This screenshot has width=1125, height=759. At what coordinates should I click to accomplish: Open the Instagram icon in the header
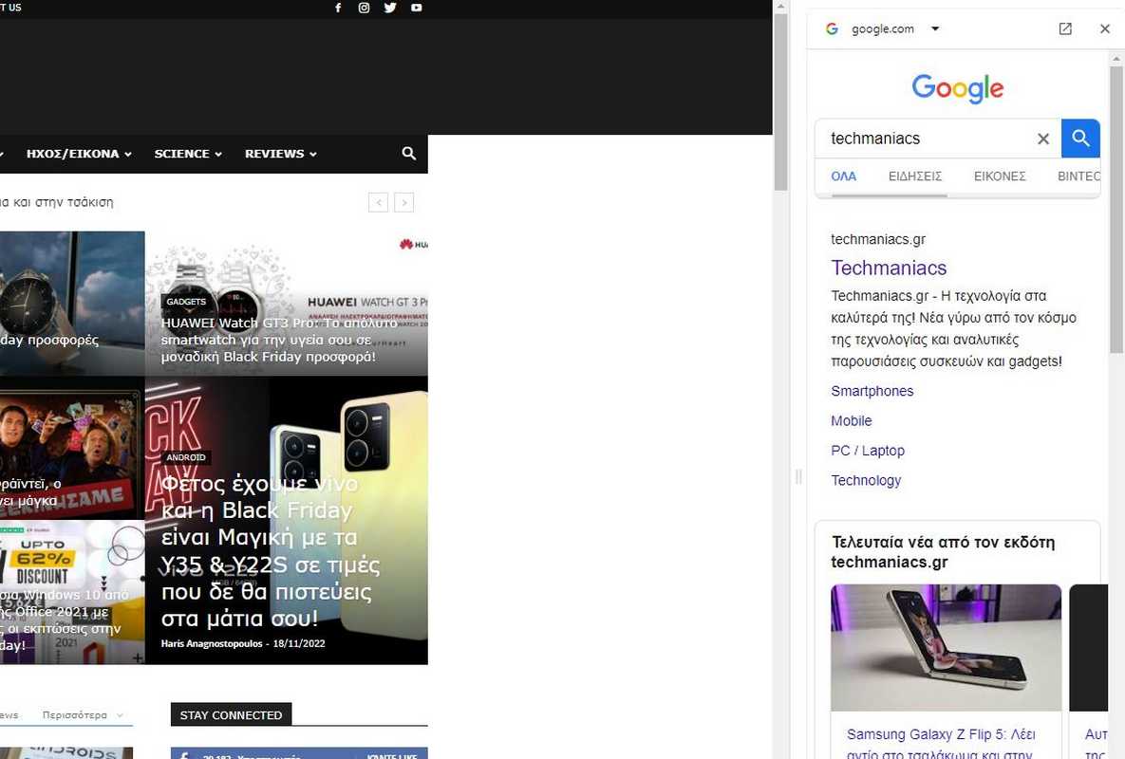pos(364,8)
